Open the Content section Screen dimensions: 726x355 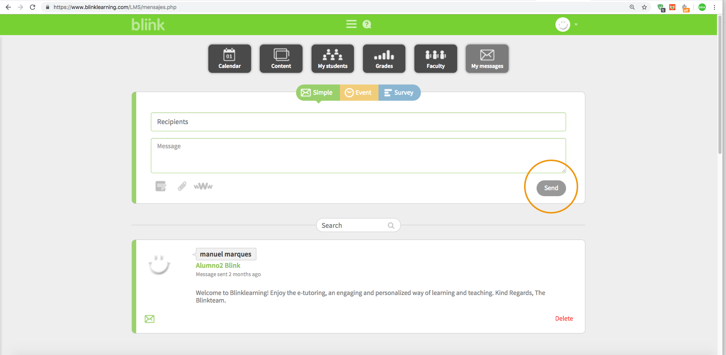281,58
